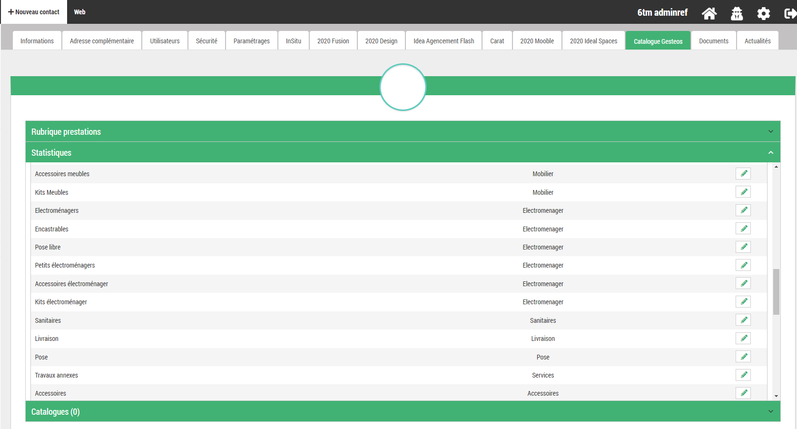Click the Web link in header

tap(79, 12)
